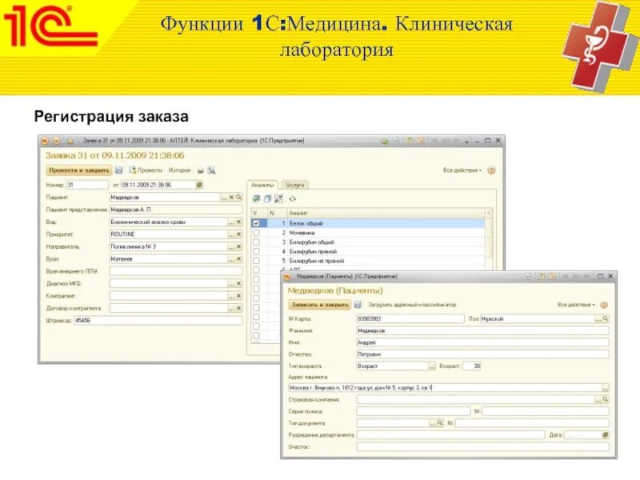Click the save icon in Медведков patient window
This screenshot has height=480, width=640.
(358, 305)
